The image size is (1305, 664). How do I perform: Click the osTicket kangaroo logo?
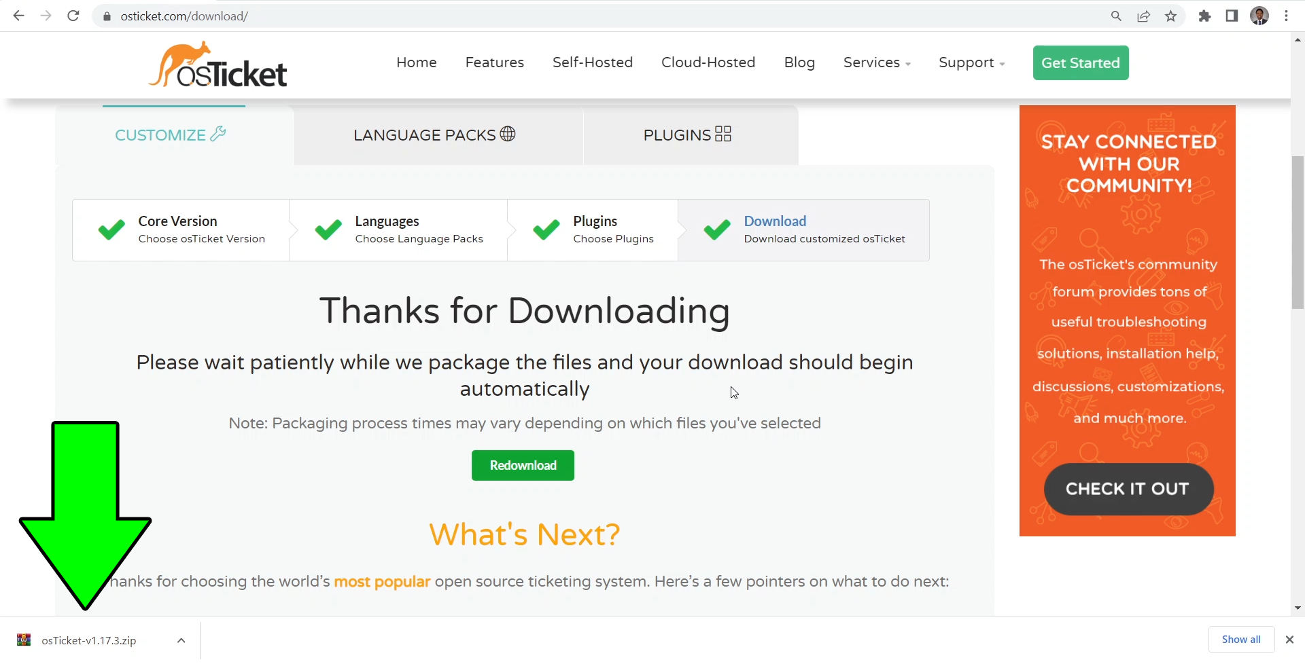(x=217, y=64)
